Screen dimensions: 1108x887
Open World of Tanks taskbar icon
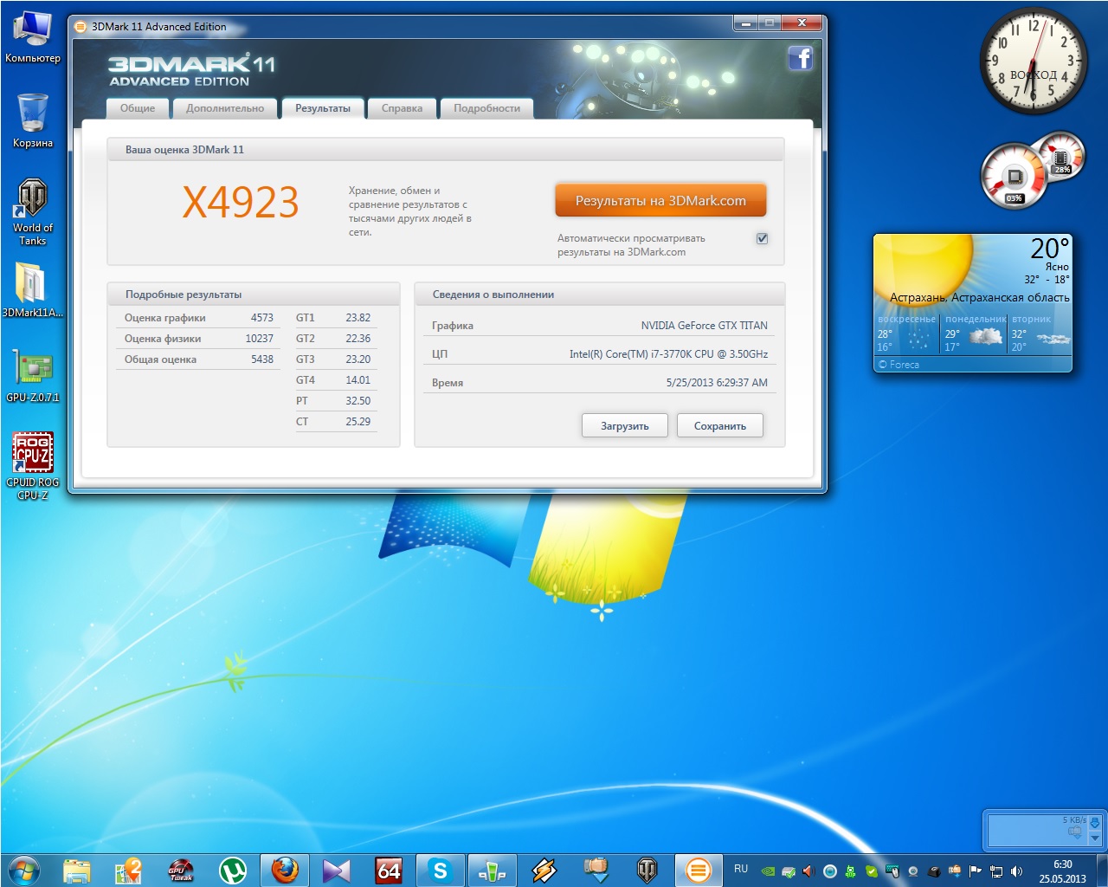coord(647,870)
